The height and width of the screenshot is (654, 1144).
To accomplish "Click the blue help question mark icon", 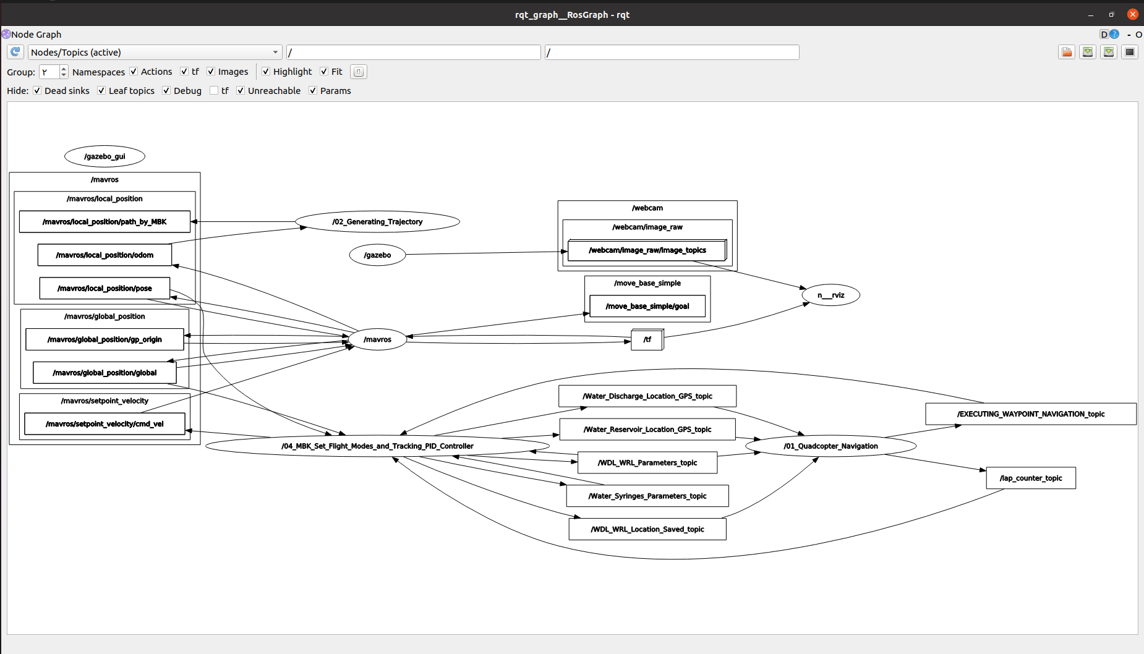I will [1114, 35].
